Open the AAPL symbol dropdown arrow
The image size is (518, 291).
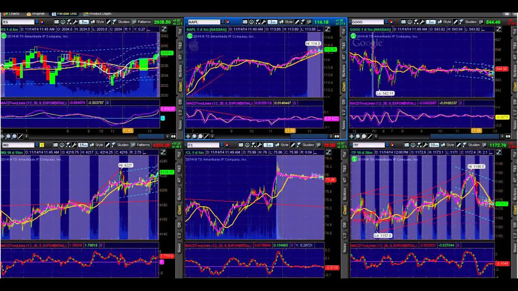pyautogui.click(x=223, y=22)
